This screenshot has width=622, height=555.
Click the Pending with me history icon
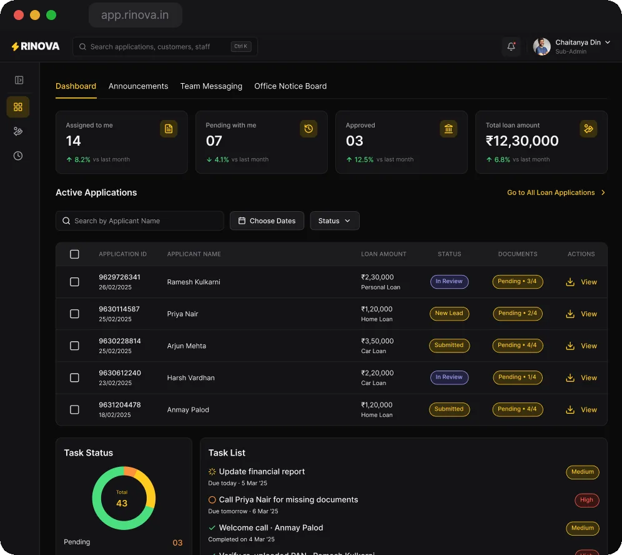(x=309, y=129)
